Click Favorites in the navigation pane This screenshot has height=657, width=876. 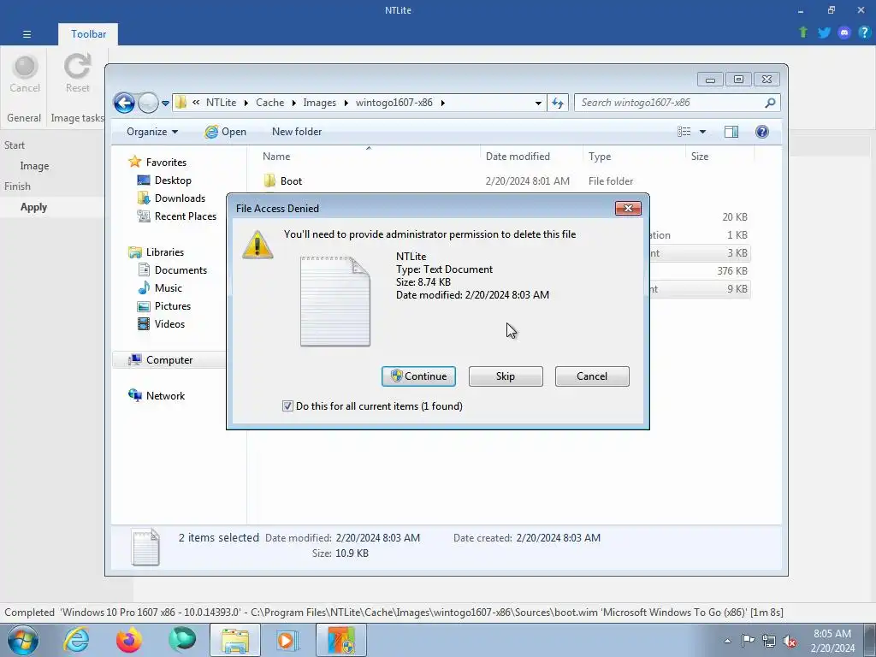pos(166,163)
